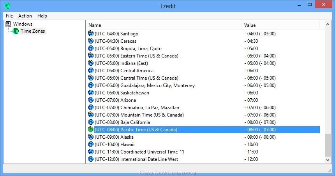This screenshot has height=176, width=335.
Task: Maximize the Tzedit window
Action: [x=310, y=5]
